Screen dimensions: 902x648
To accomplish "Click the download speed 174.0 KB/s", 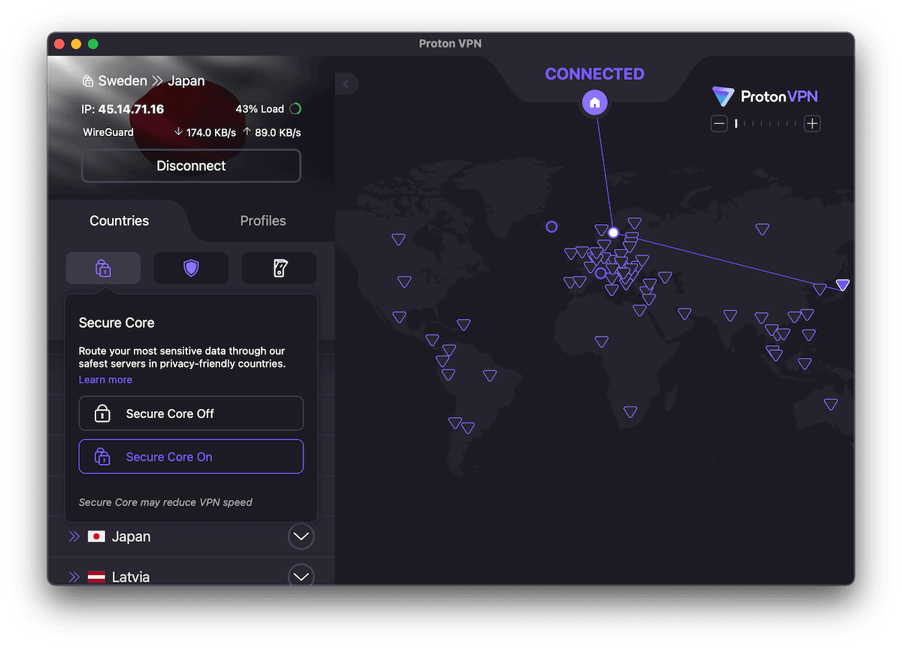I will pyautogui.click(x=204, y=132).
